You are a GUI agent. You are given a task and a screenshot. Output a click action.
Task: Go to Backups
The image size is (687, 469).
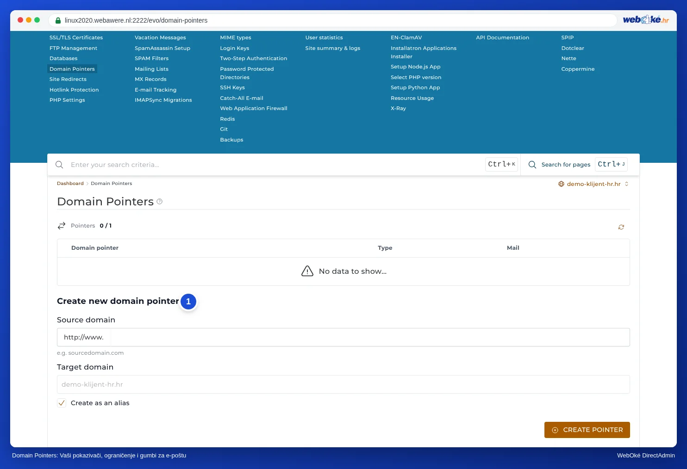[232, 140]
